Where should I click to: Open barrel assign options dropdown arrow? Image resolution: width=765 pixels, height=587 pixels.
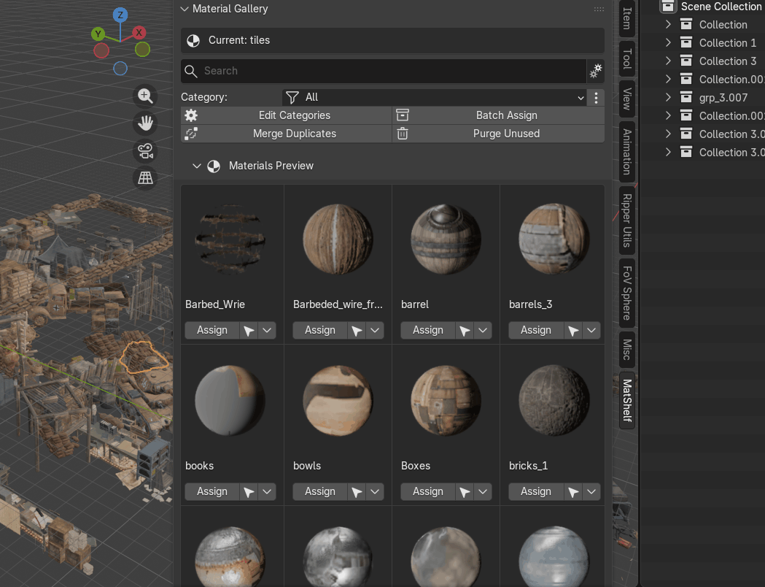483,331
